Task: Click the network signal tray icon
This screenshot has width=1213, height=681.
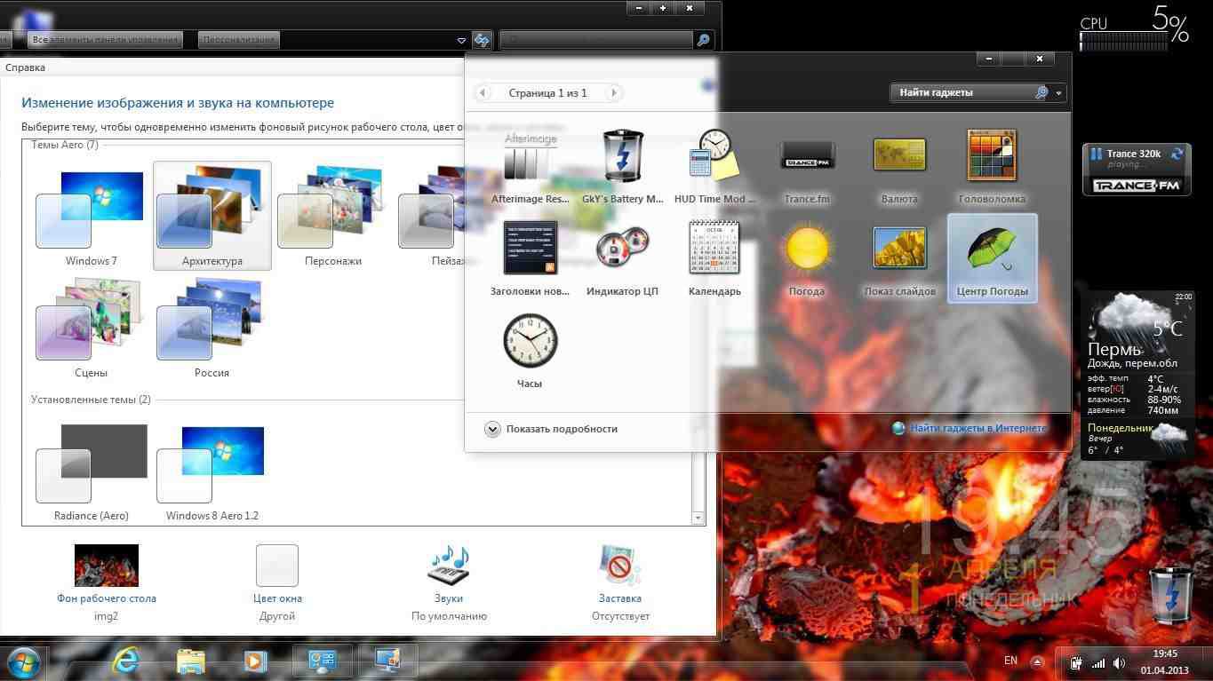Action: (x=1098, y=662)
